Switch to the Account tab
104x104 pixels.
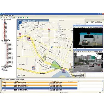pos(17,79)
